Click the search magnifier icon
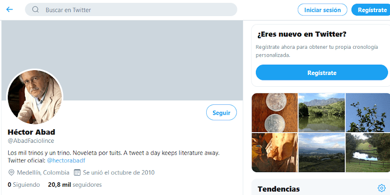This screenshot has height=195, width=390. tap(36, 10)
